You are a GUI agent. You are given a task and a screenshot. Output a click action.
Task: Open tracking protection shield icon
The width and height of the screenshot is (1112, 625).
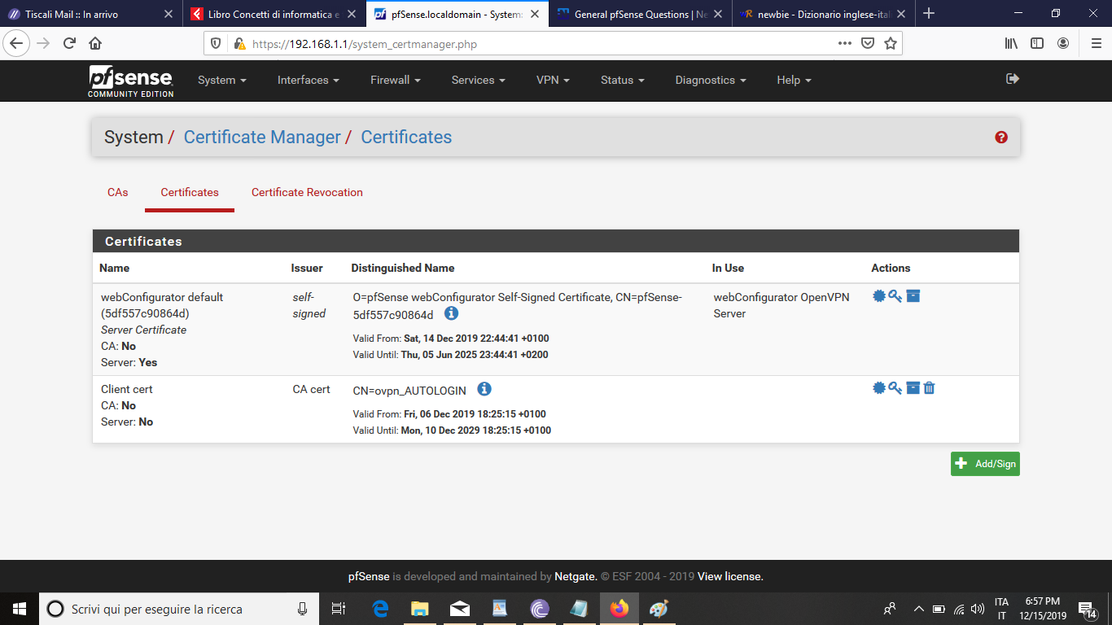216,44
